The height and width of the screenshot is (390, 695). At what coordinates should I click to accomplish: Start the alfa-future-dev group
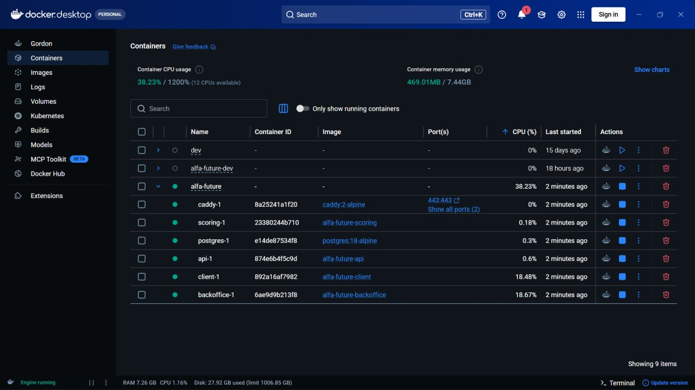(622, 168)
